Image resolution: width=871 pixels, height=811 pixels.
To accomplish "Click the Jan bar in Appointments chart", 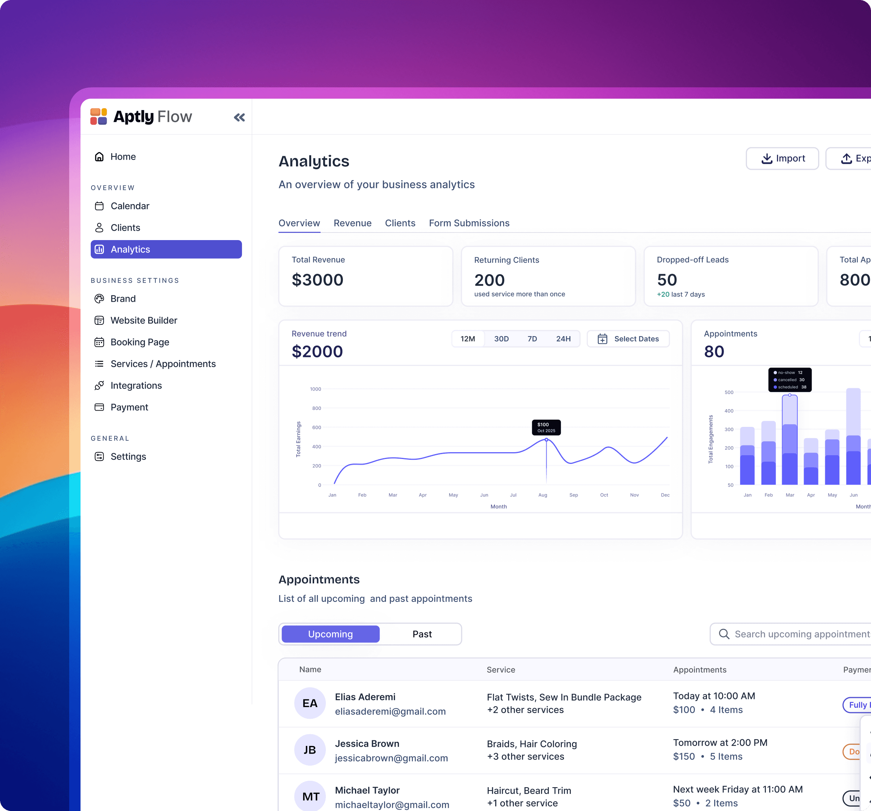I will pos(747,456).
